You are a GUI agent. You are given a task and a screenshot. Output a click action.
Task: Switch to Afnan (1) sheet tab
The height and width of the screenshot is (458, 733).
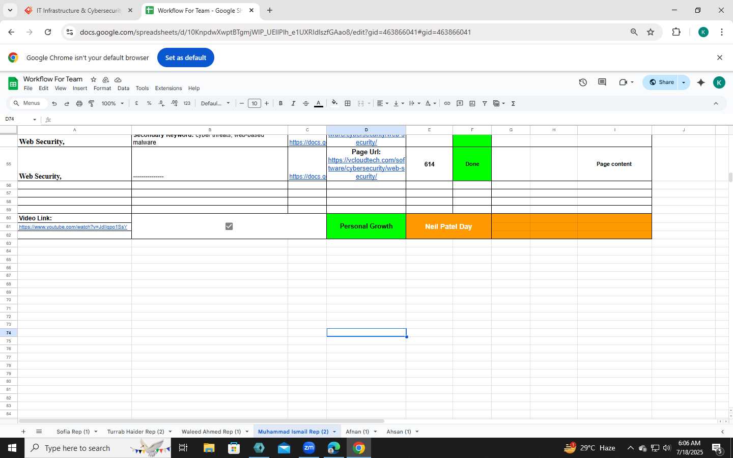(x=357, y=432)
